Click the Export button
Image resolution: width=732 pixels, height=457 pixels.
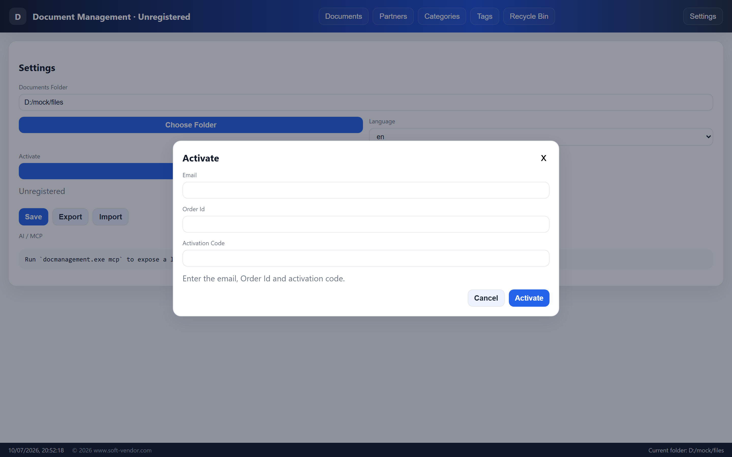pyautogui.click(x=70, y=217)
